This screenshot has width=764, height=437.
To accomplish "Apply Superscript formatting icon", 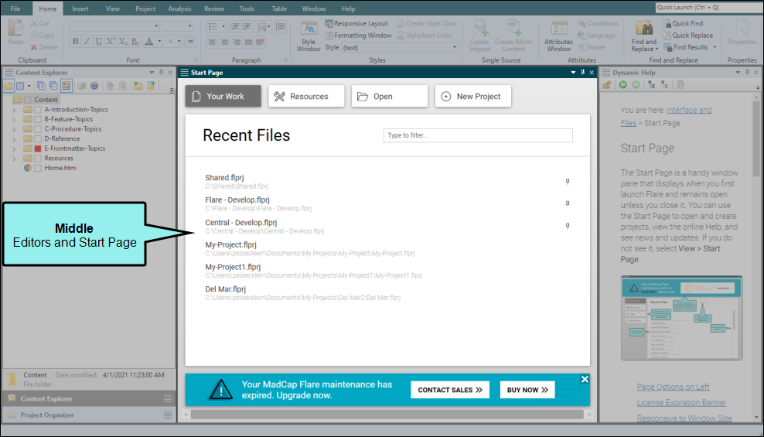I will point(111,42).
